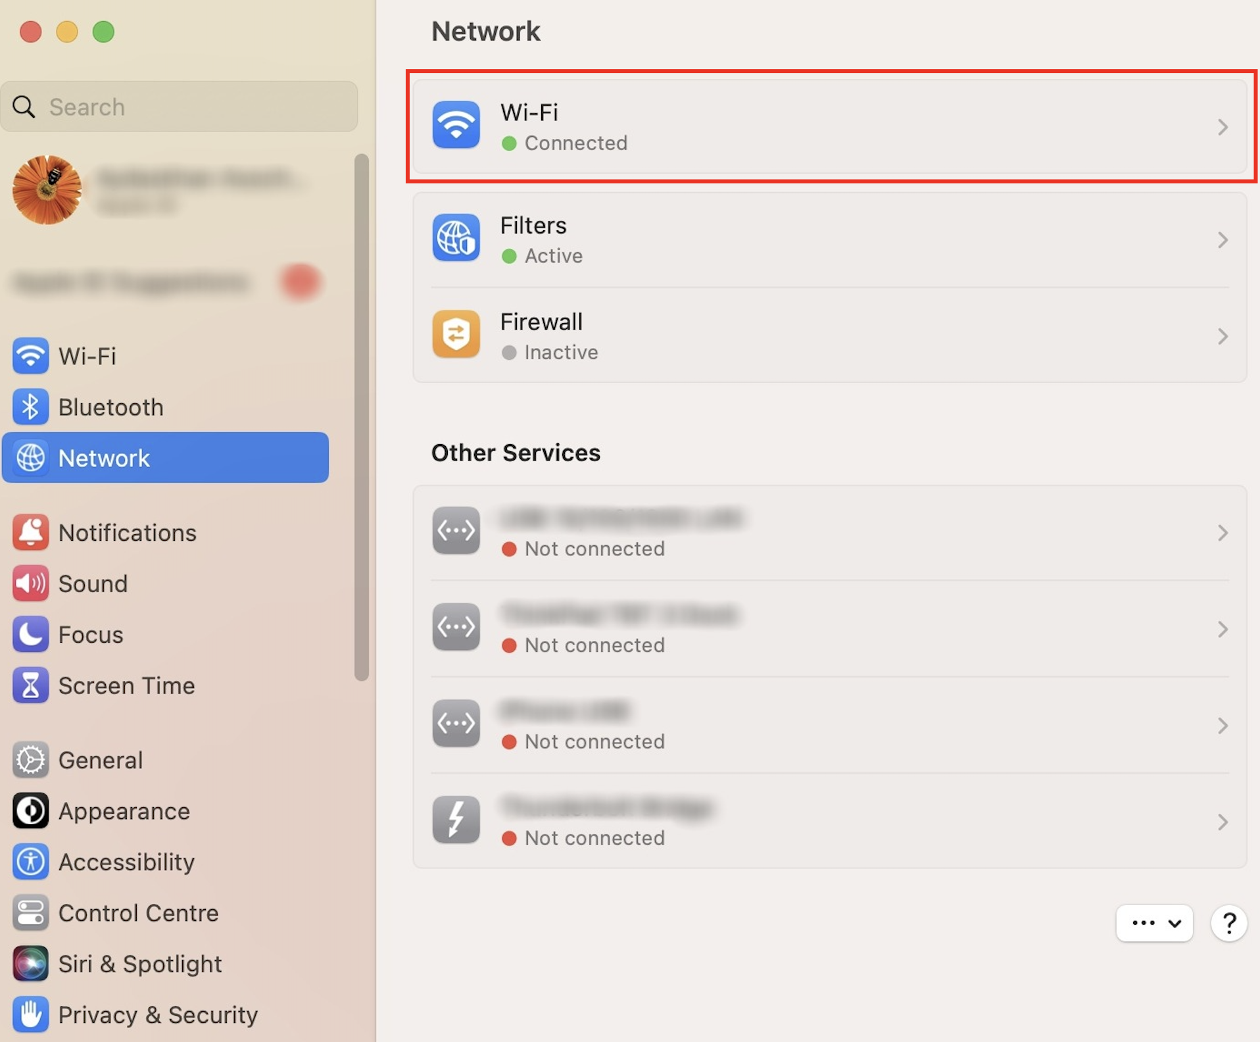Select General in the sidebar
The width and height of the screenshot is (1260, 1042).
(100, 760)
